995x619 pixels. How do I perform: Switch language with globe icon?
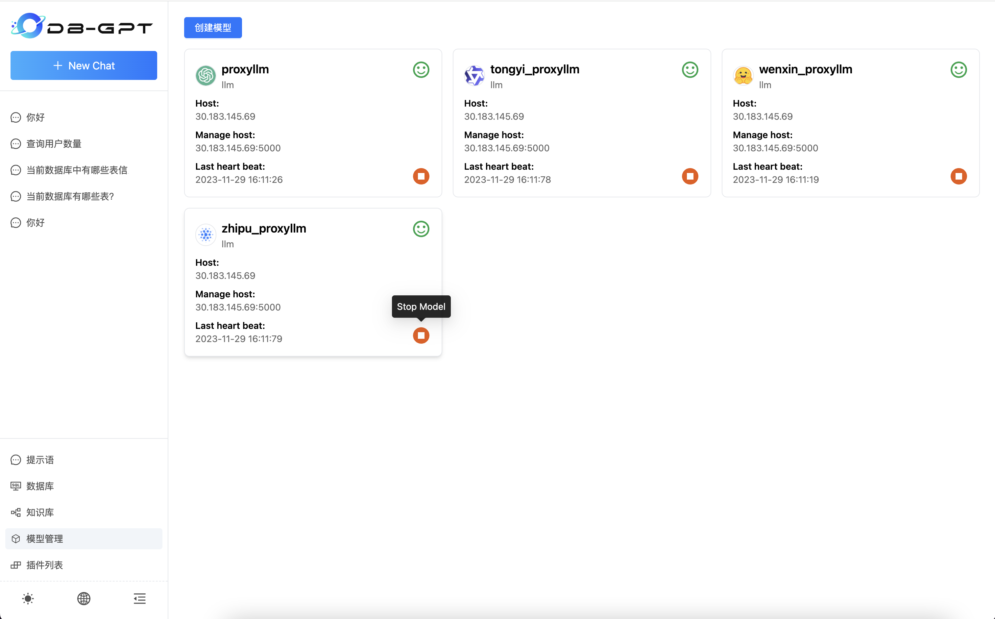tap(84, 599)
